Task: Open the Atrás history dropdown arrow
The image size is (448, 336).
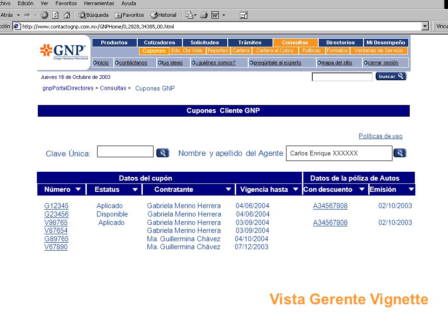Action: click(x=18, y=15)
